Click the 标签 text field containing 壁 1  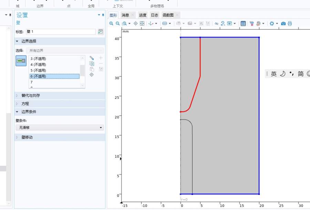(x=60, y=32)
